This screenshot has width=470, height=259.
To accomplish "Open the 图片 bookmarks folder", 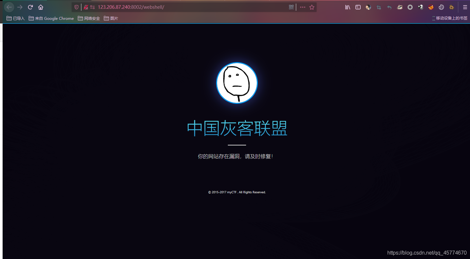I will tap(111, 19).
